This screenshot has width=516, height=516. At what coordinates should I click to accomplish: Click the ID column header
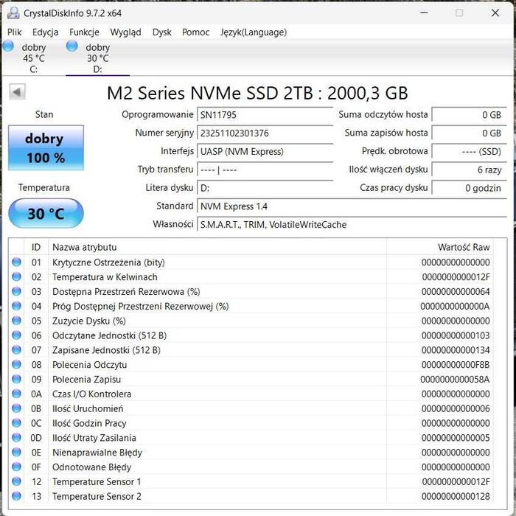coord(36,247)
